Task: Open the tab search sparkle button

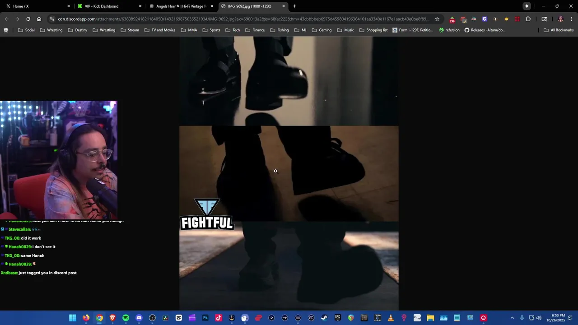Action: click(527, 6)
